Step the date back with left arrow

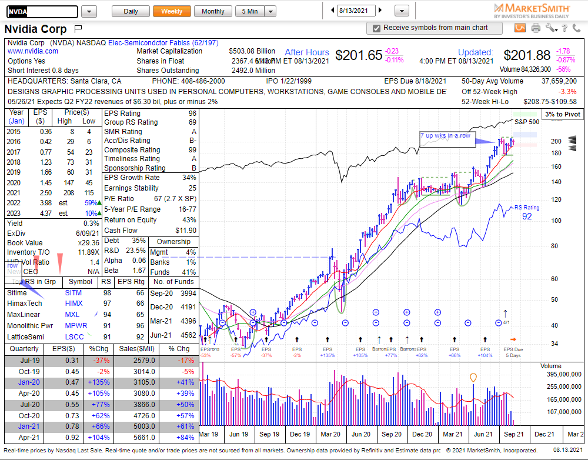pos(332,11)
